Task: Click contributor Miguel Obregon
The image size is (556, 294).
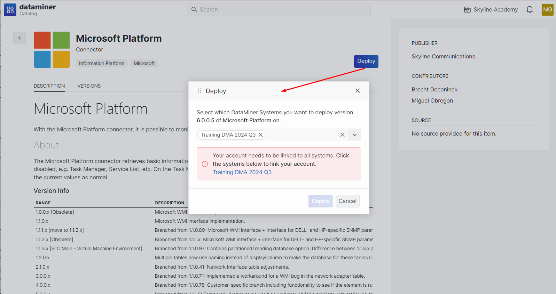Action: (x=432, y=101)
